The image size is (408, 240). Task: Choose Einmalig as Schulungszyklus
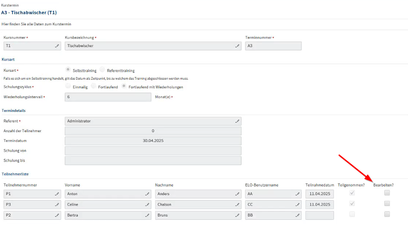pyautogui.click(x=68, y=86)
